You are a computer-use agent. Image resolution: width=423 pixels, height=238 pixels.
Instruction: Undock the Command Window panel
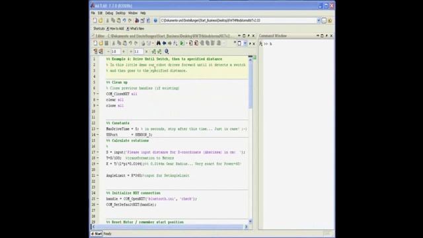327,36
